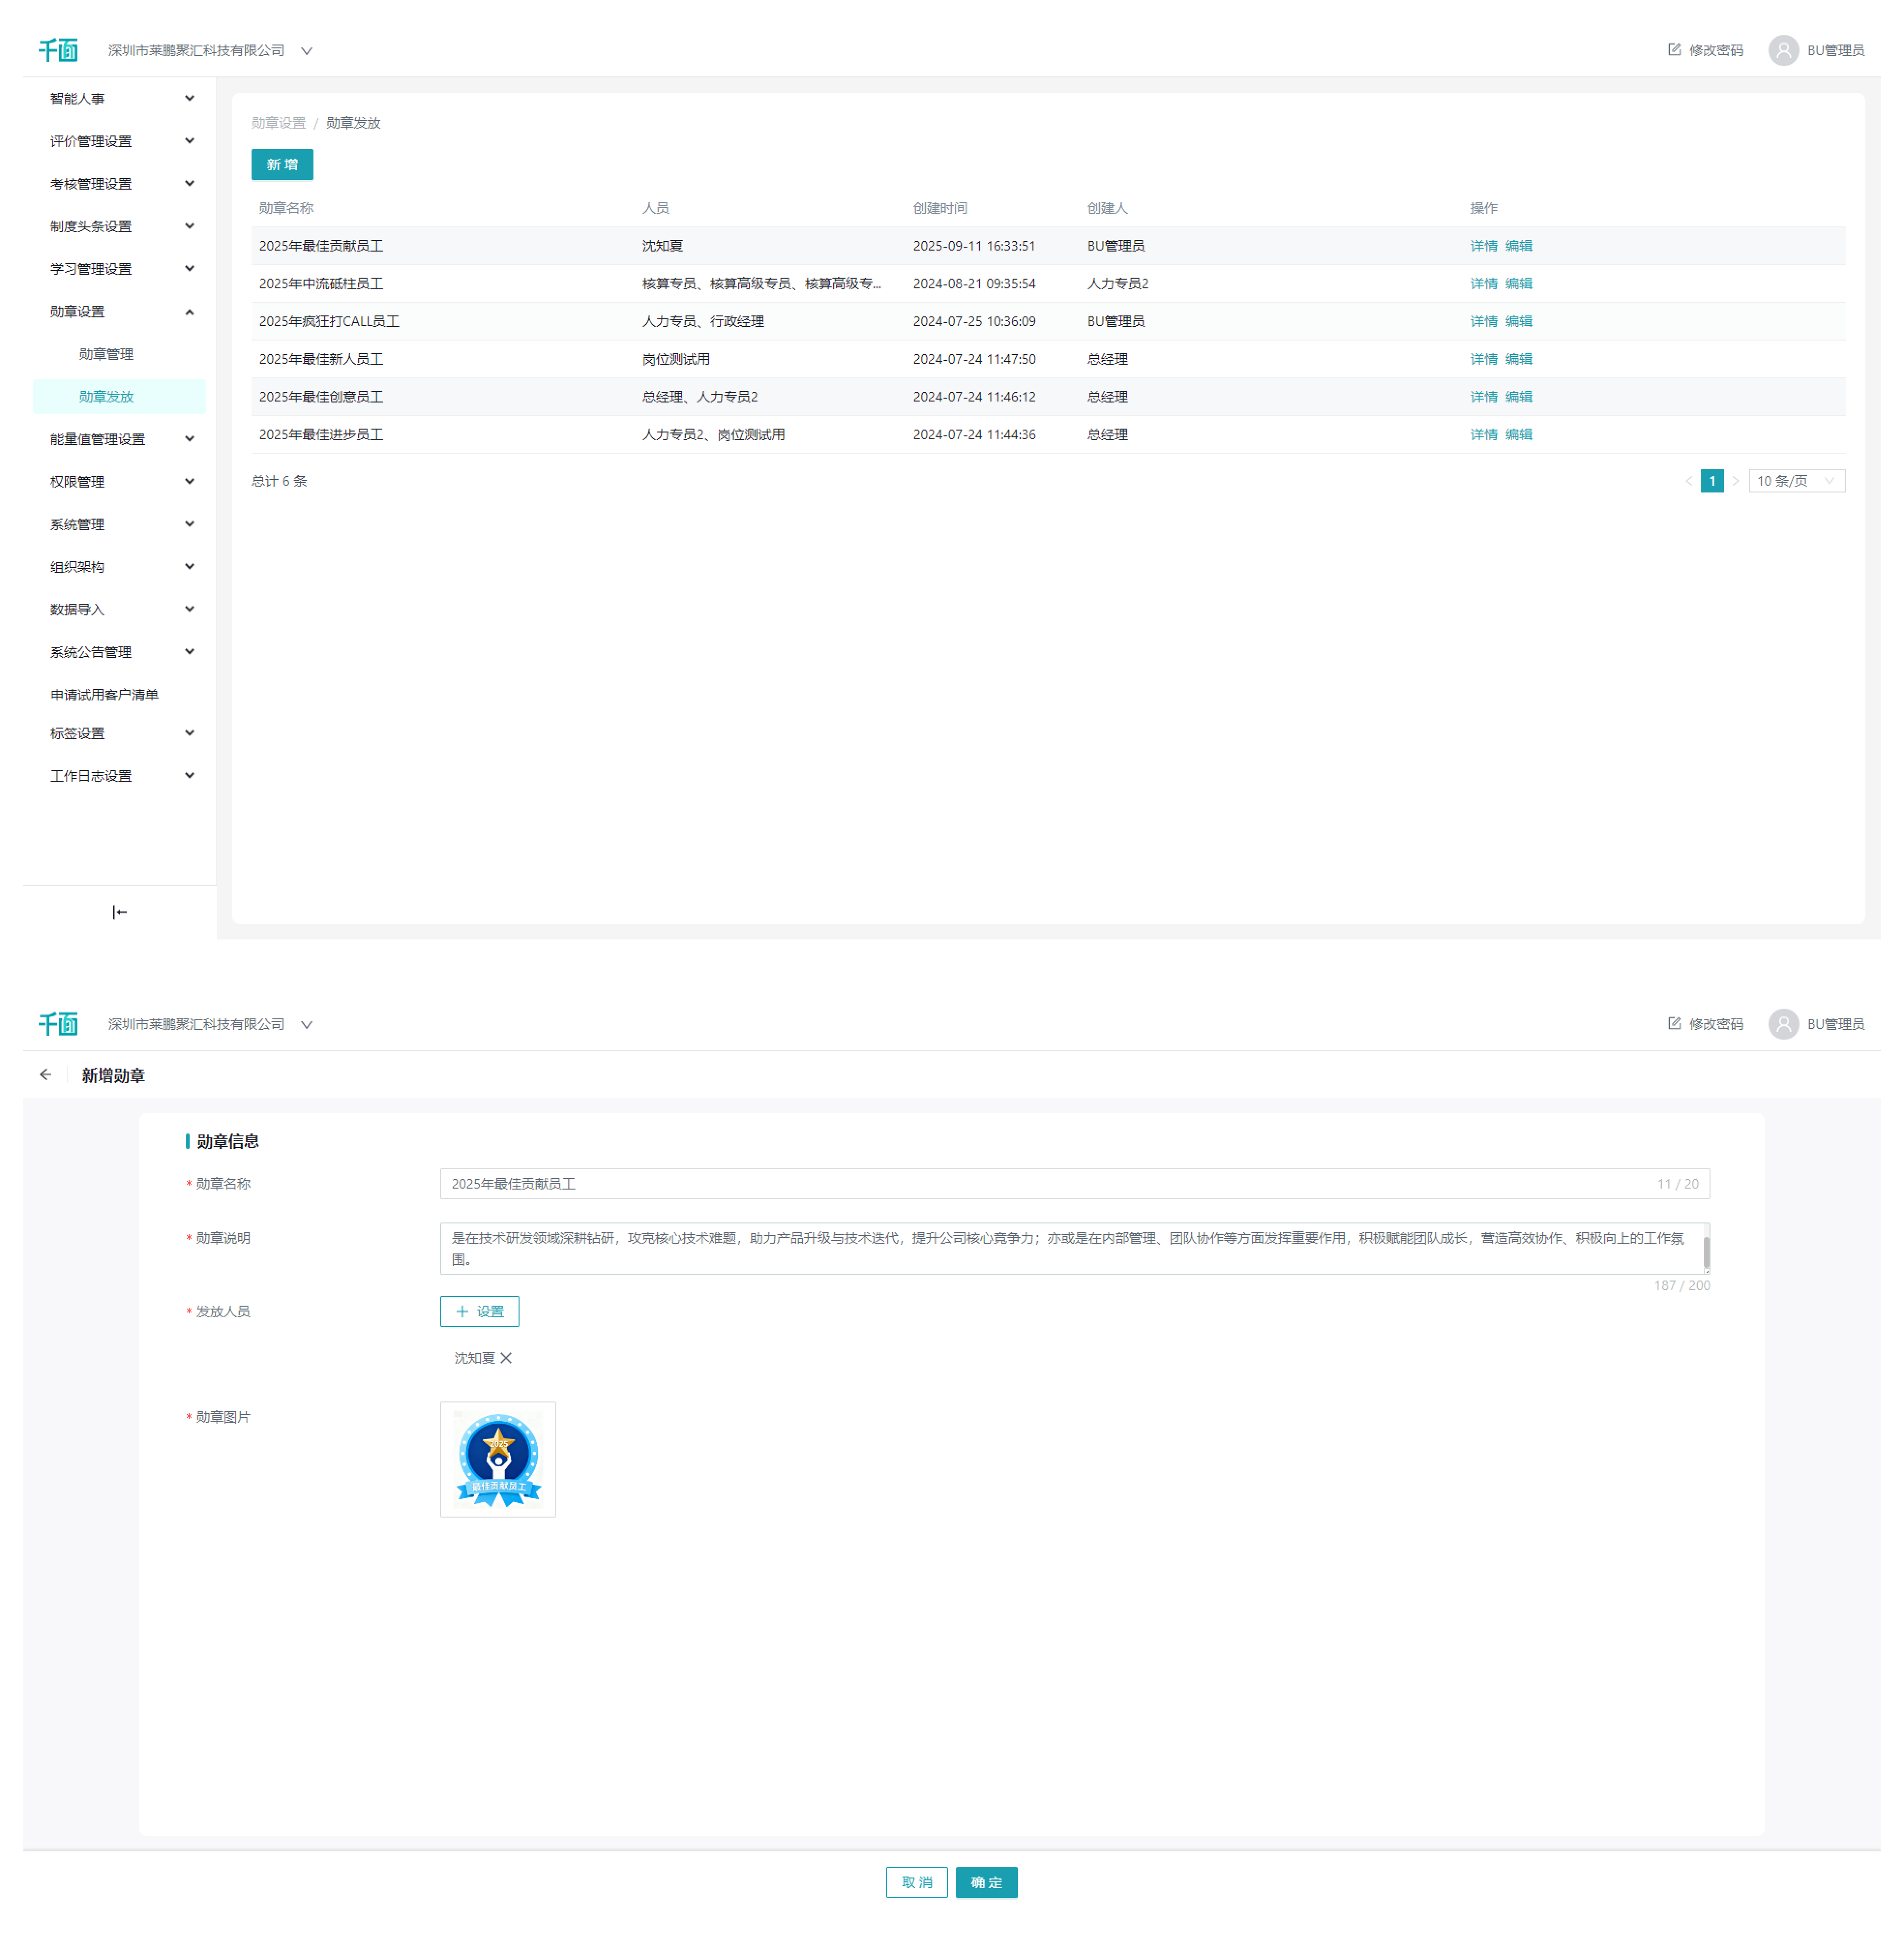
Task: Select 申请试用客户清单 in sidebar
Action: coord(104,694)
